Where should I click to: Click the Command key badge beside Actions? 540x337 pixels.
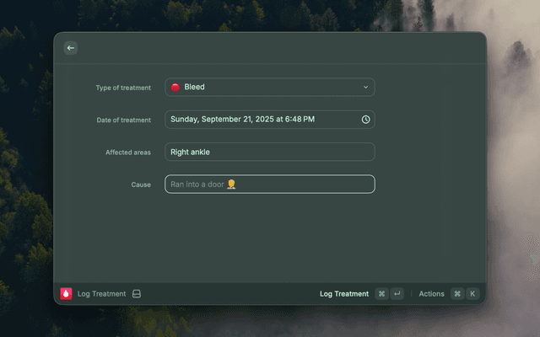point(457,294)
